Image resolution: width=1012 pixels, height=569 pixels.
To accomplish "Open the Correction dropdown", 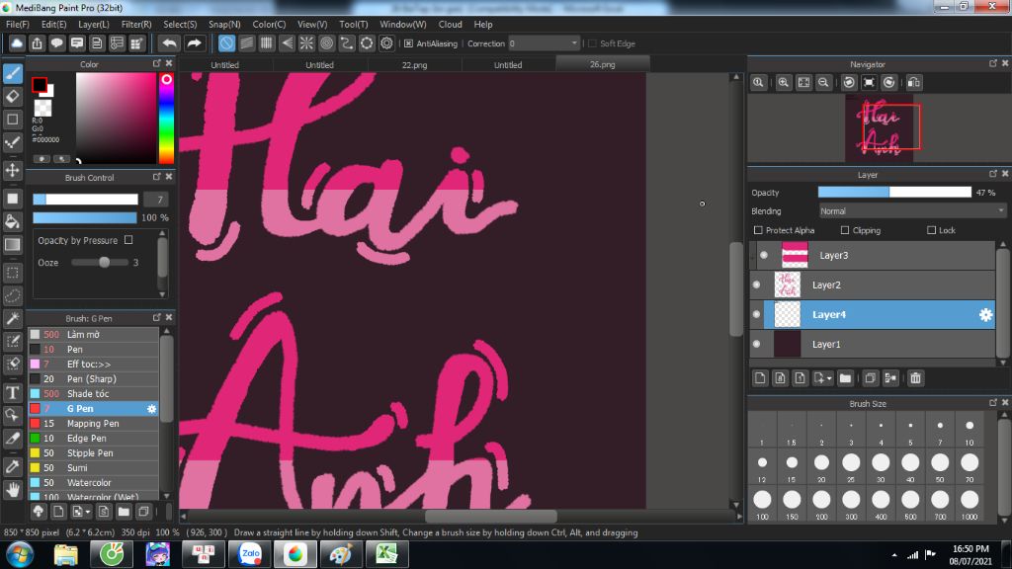I will point(545,43).
